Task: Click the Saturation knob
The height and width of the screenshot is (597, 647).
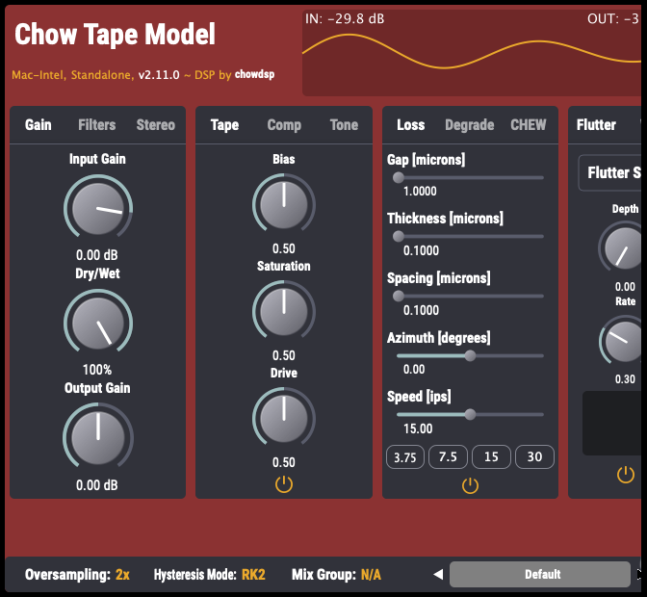Action: point(284,312)
